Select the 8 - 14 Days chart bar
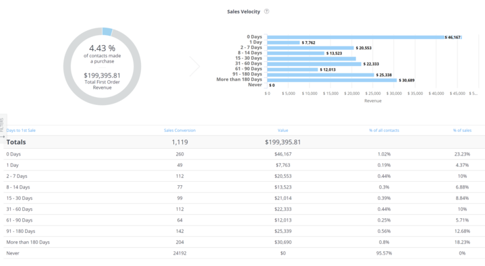The height and width of the screenshot is (266, 485). (x=295, y=53)
